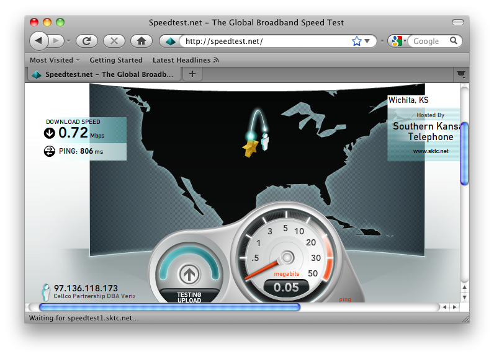494x357 pixels.
Task: Click the speedtest.net URL address field
Action: tap(264, 41)
